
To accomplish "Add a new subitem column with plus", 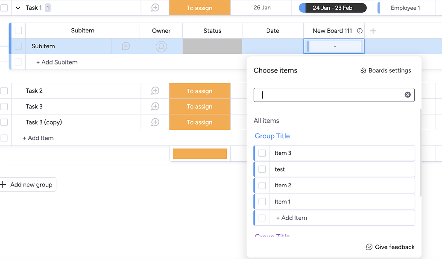I will (373, 31).
